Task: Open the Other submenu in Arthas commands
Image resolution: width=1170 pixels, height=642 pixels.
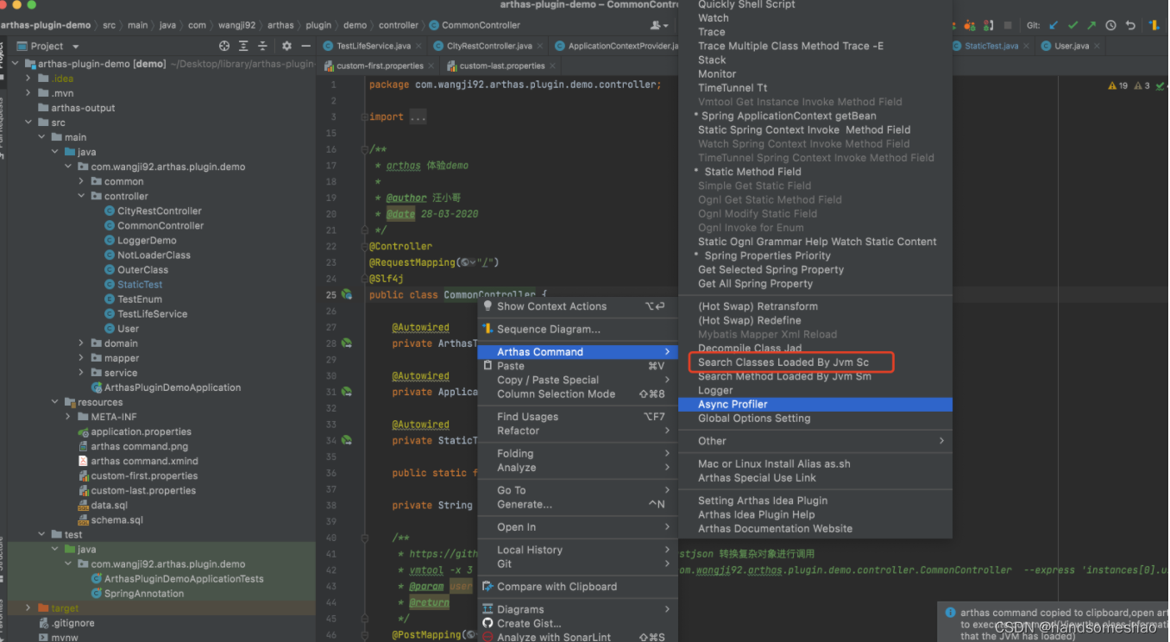Action: tap(815, 441)
